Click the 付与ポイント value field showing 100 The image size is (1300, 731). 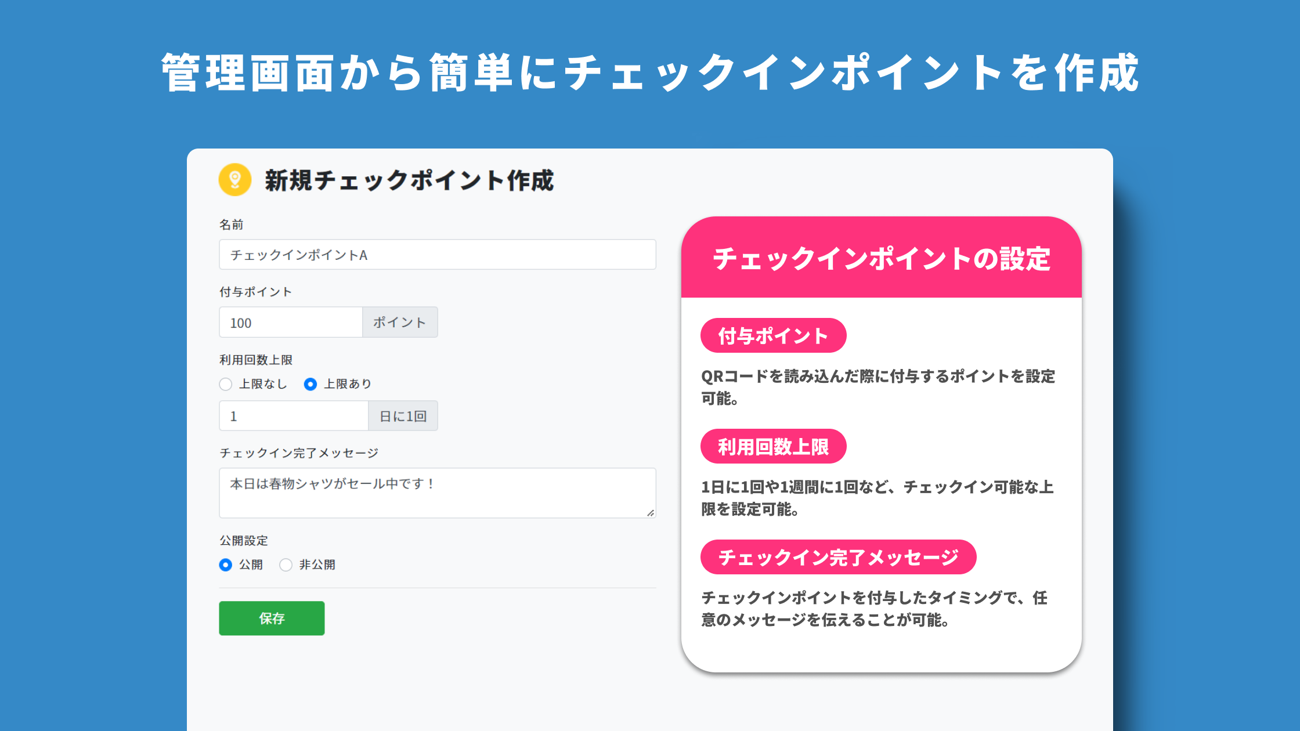point(290,322)
